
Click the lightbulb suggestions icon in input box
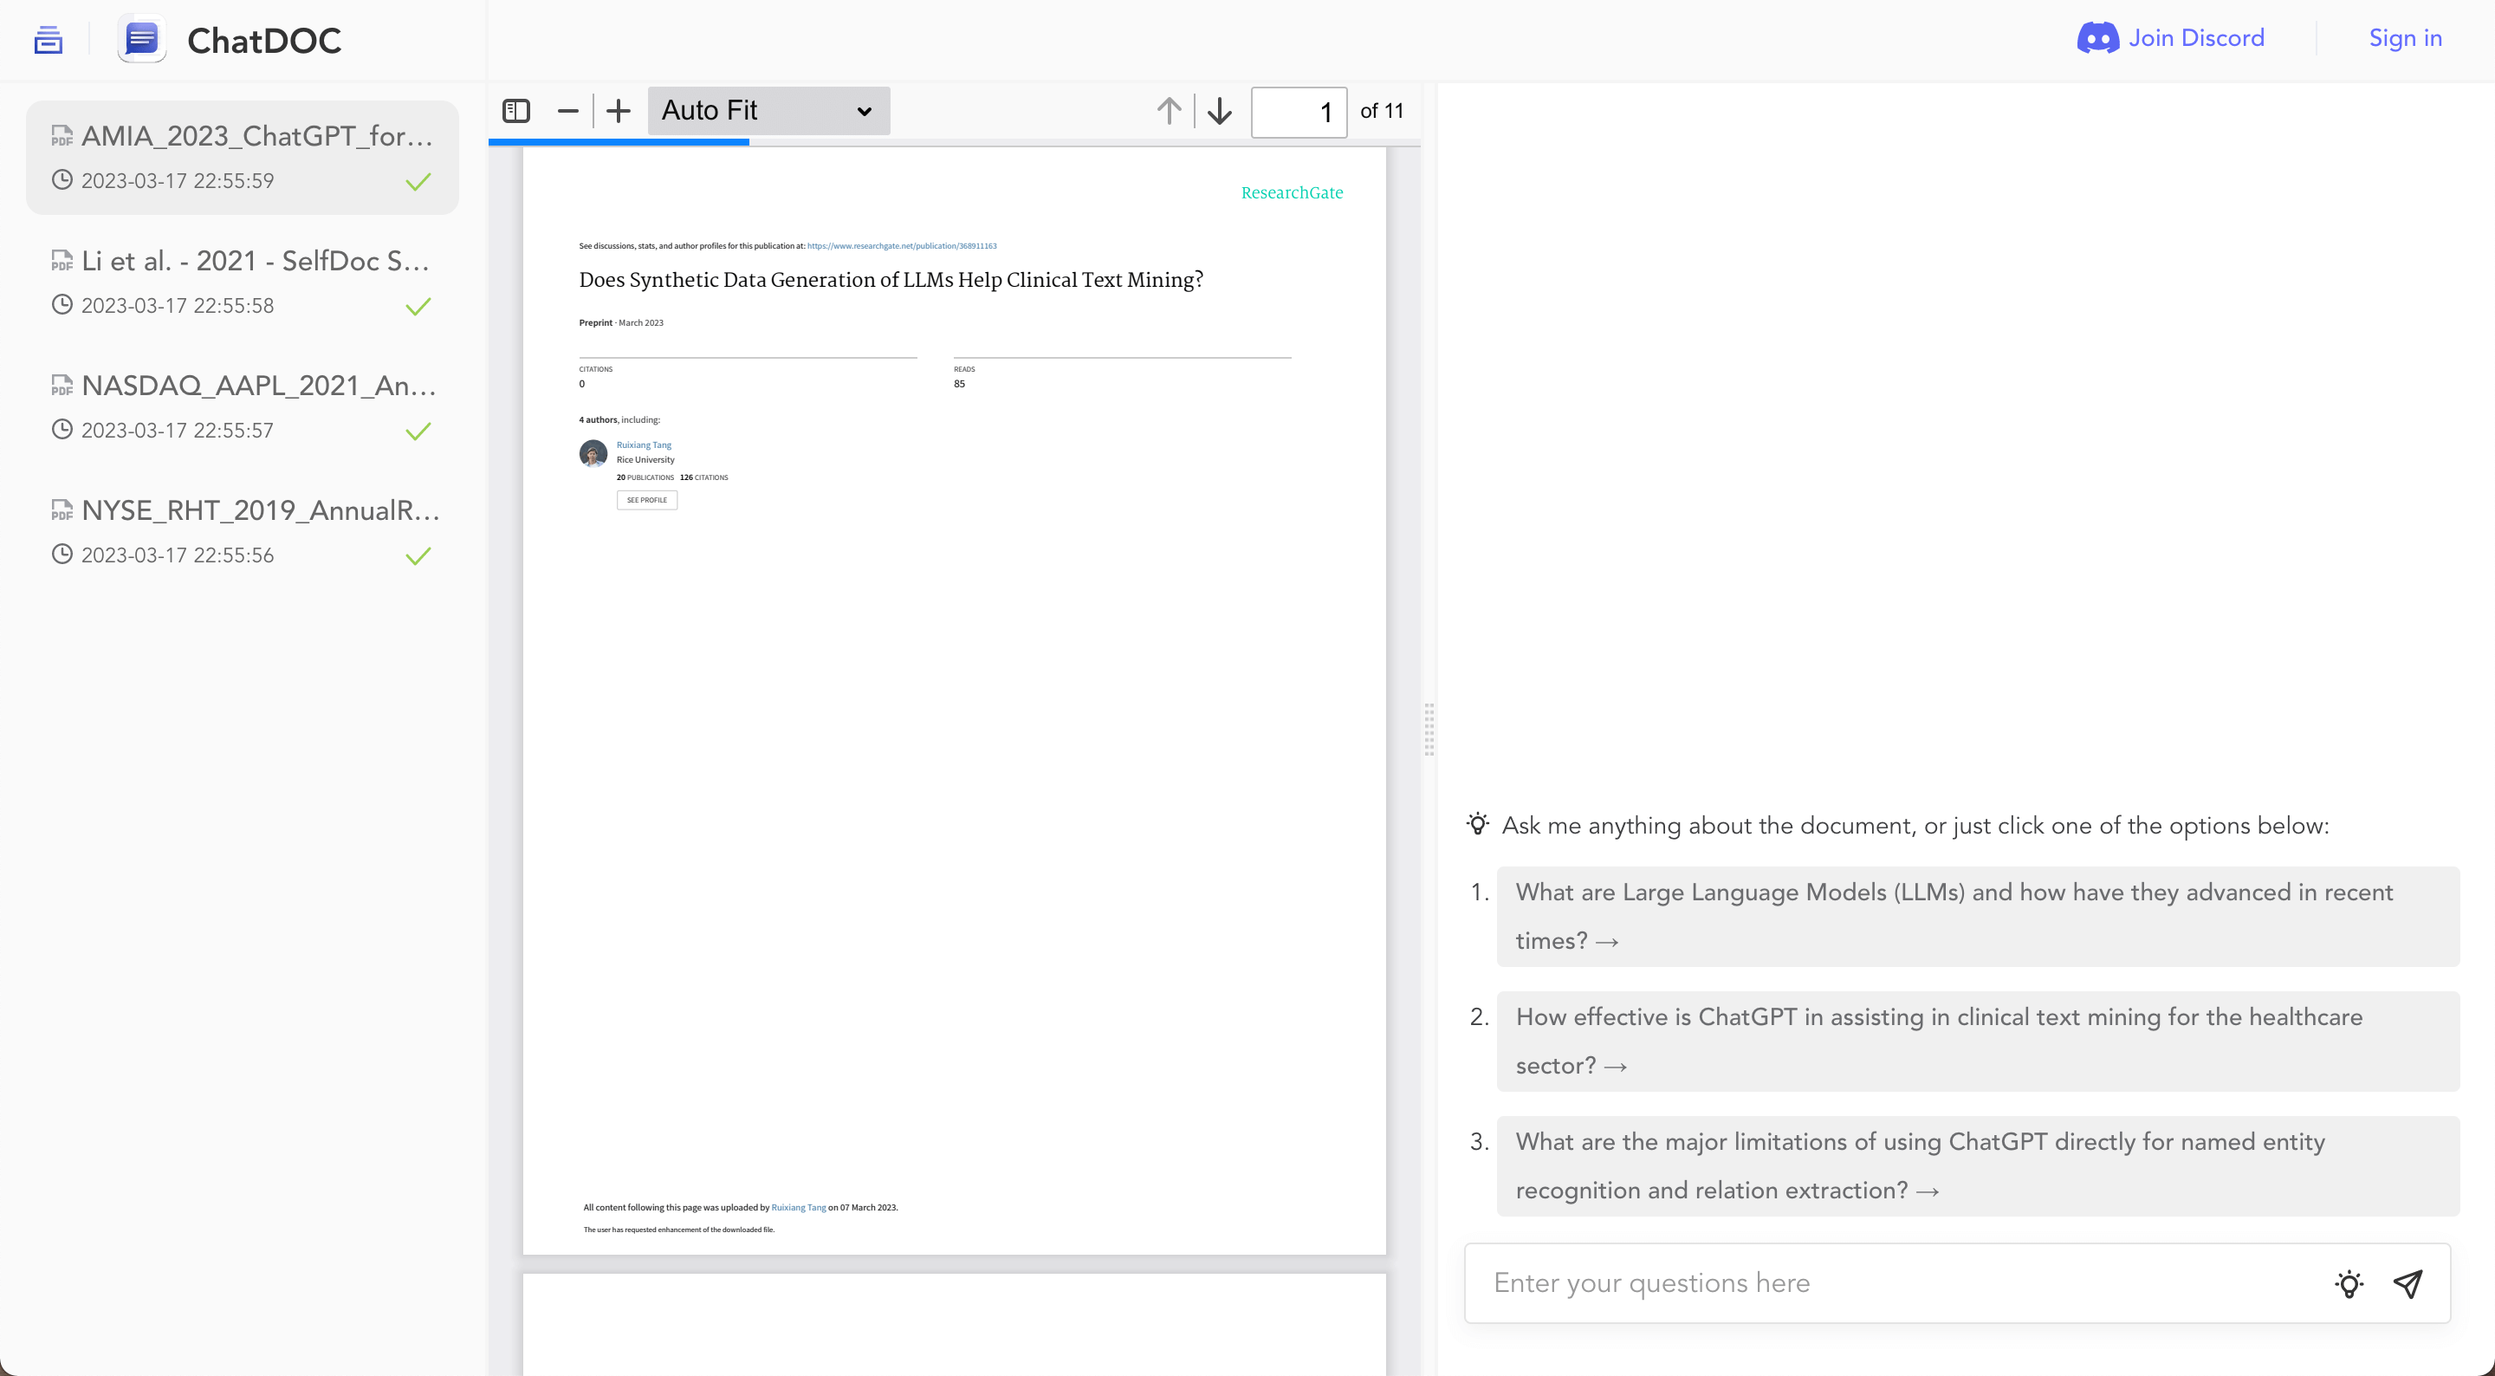pos(2349,1285)
